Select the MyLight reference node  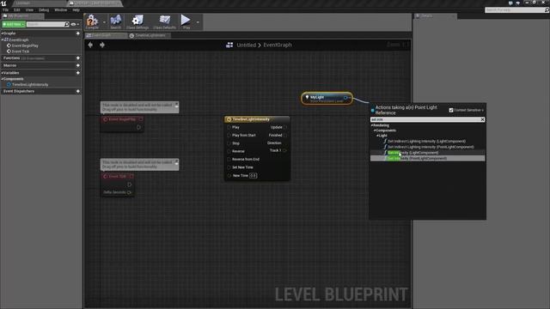(x=327, y=99)
